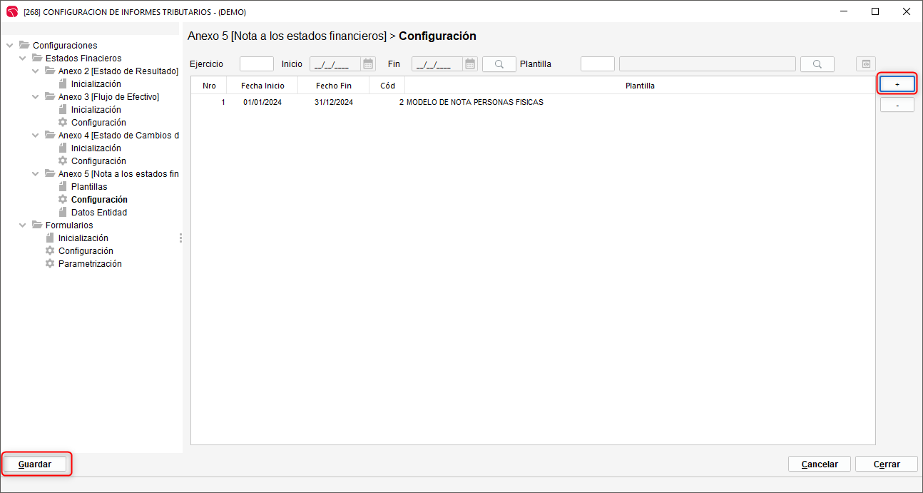Image resolution: width=923 pixels, height=493 pixels.
Task: Open the Inicio date calendar picker
Action: coord(368,64)
